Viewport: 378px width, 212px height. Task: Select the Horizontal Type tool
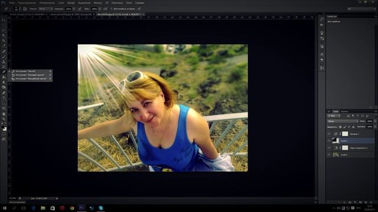click(x=4, y=98)
